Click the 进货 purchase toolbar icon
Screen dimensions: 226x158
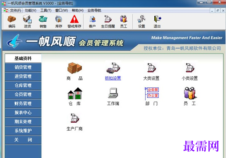[27, 22]
